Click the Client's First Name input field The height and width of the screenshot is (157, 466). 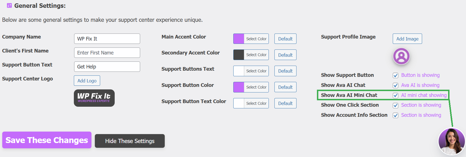107,53
